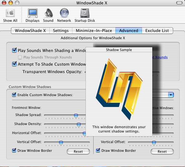The height and width of the screenshot is (167, 185).
Task: Click the red close window button
Action: [x=4, y=3]
